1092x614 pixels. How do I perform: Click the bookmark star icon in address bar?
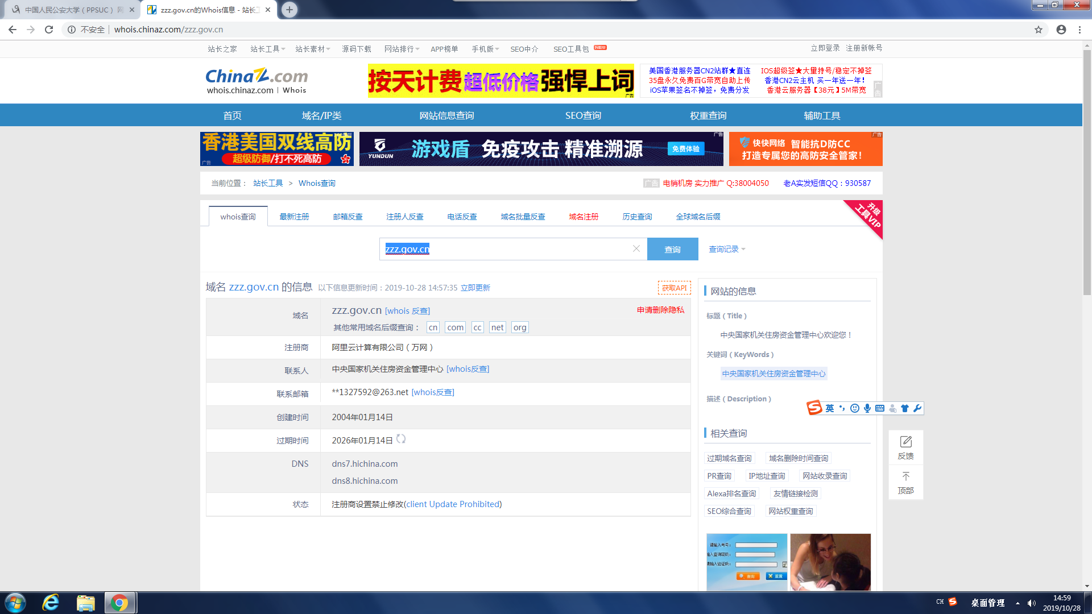[1038, 30]
